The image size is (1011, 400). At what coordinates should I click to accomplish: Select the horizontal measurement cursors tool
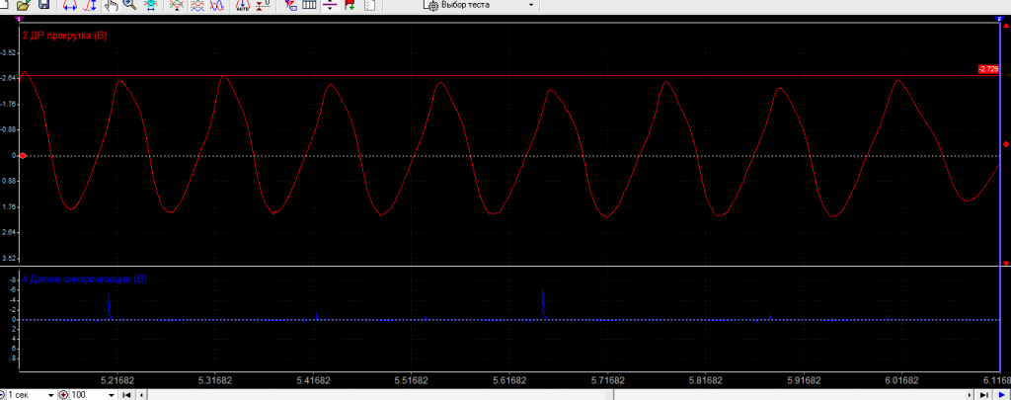[x=70, y=5]
